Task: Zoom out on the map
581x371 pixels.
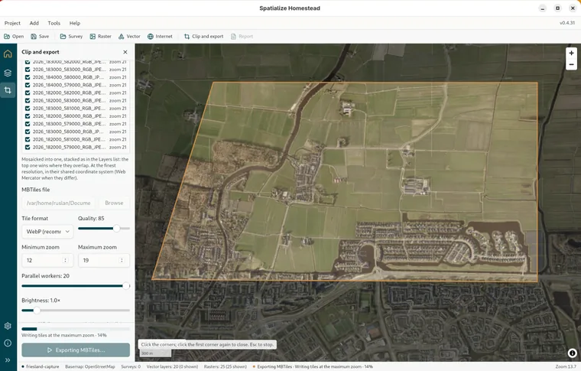Action: [571, 64]
